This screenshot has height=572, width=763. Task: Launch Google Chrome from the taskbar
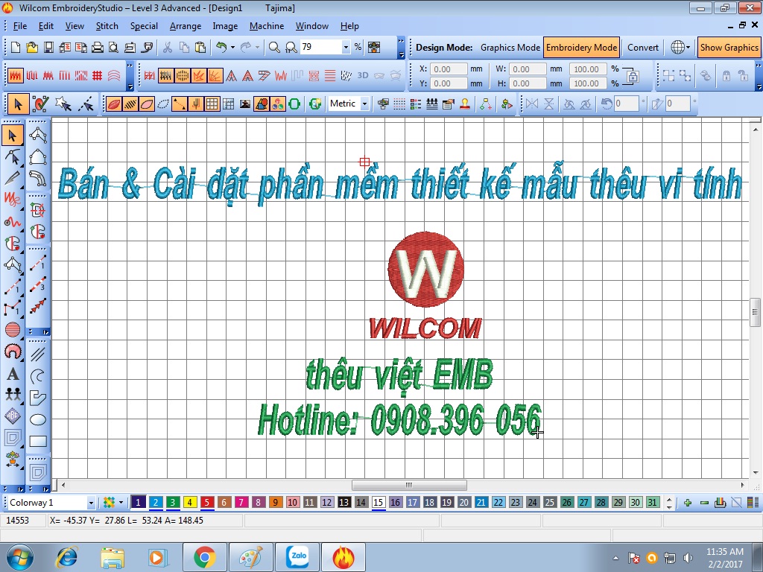pyautogui.click(x=204, y=557)
